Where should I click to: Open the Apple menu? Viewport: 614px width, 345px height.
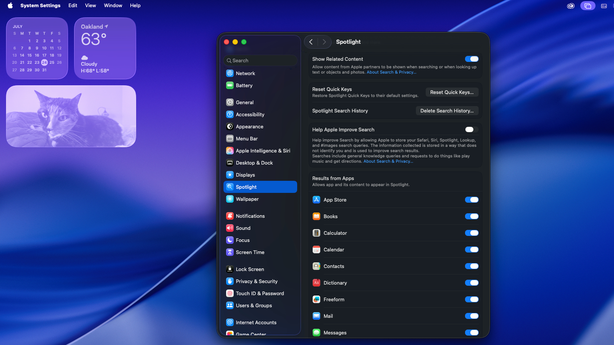pos(10,6)
